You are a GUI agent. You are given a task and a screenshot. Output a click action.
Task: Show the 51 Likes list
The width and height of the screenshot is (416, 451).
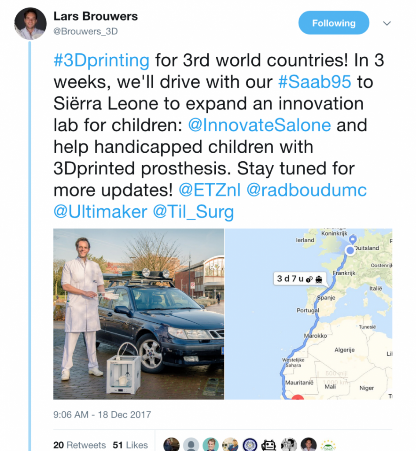(130, 445)
